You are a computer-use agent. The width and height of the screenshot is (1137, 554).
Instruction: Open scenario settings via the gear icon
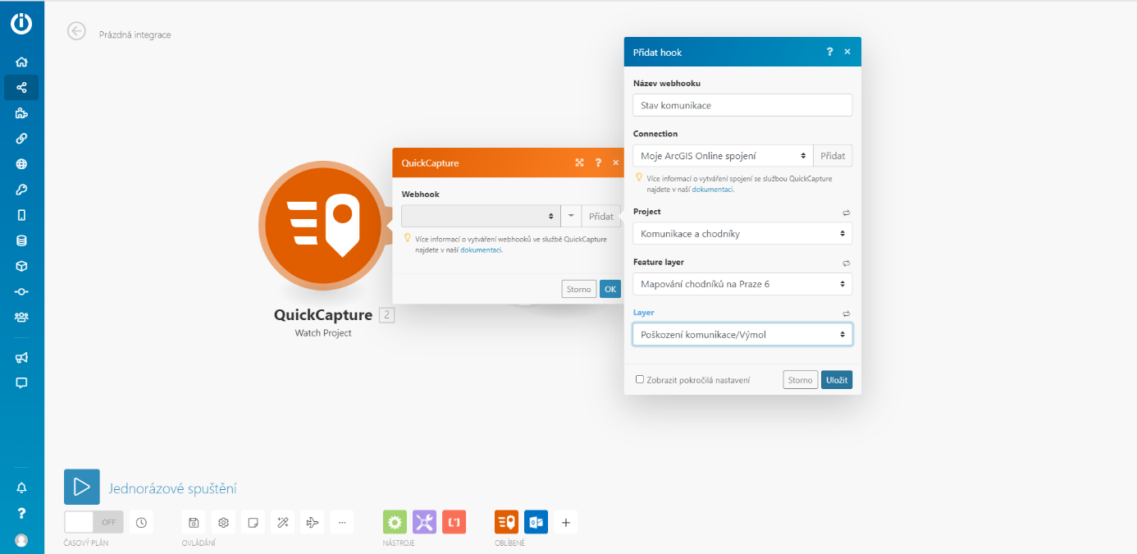(223, 522)
